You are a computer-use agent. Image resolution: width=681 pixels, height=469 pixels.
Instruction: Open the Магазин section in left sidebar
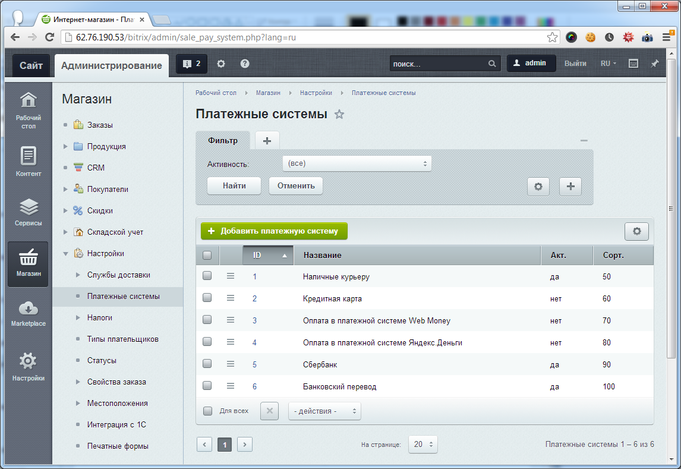(29, 265)
